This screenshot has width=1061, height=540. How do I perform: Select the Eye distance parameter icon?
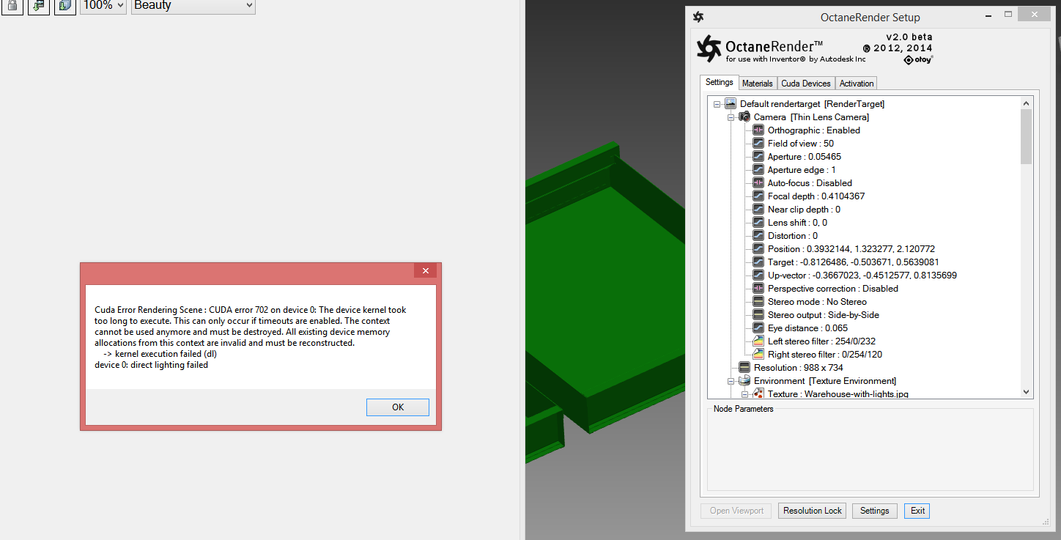click(x=758, y=328)
